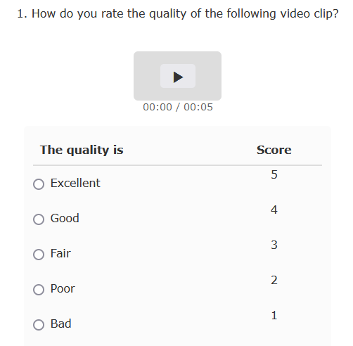Click the 'The quality is' column header
353x346 pixels.
point(82,150)
